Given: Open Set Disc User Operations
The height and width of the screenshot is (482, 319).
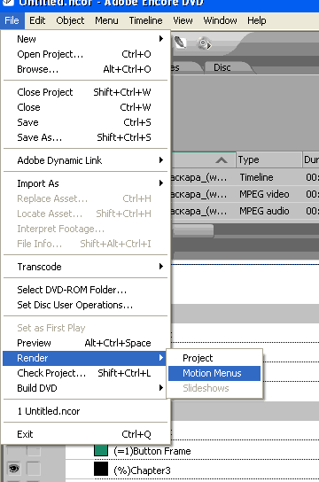Looking at the screenshot, I should click(85, 305).
